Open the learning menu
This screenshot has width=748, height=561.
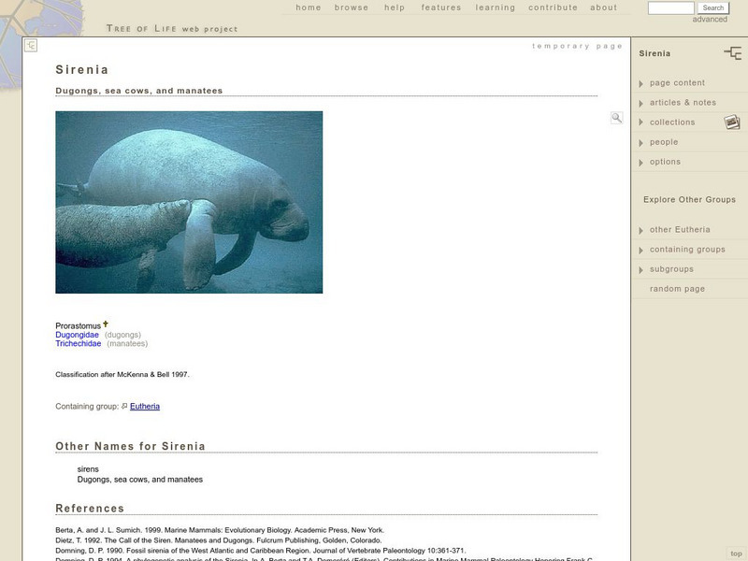point(496,7)
